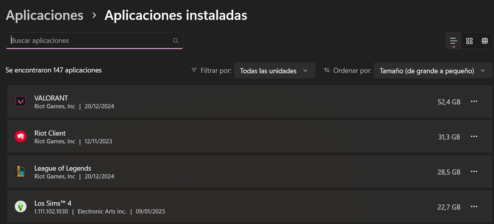Click the search magnifier icon

(x=176, y=41)
